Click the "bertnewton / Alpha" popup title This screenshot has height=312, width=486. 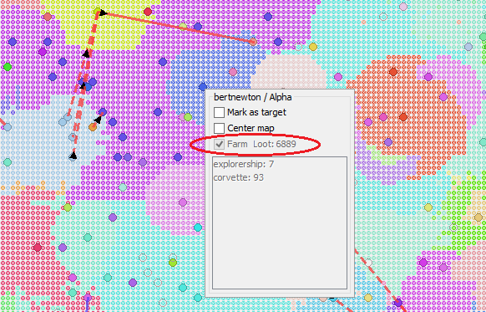pyautogui.click(x=253, y=97)
